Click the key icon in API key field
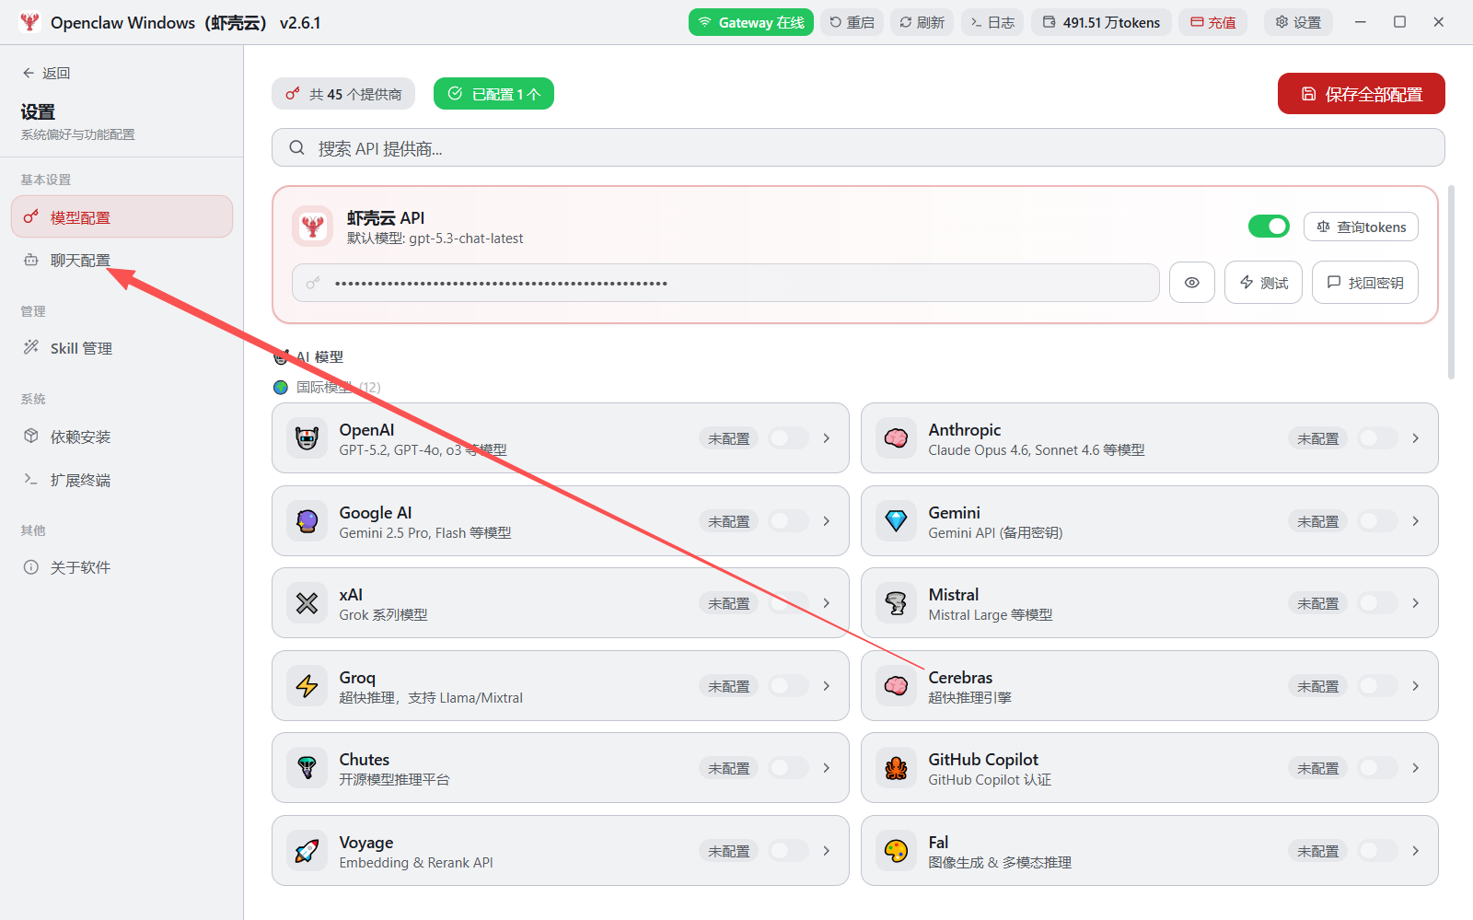Image resolution: width=1473 pixels, height=920 pixels. click(313, 283)
